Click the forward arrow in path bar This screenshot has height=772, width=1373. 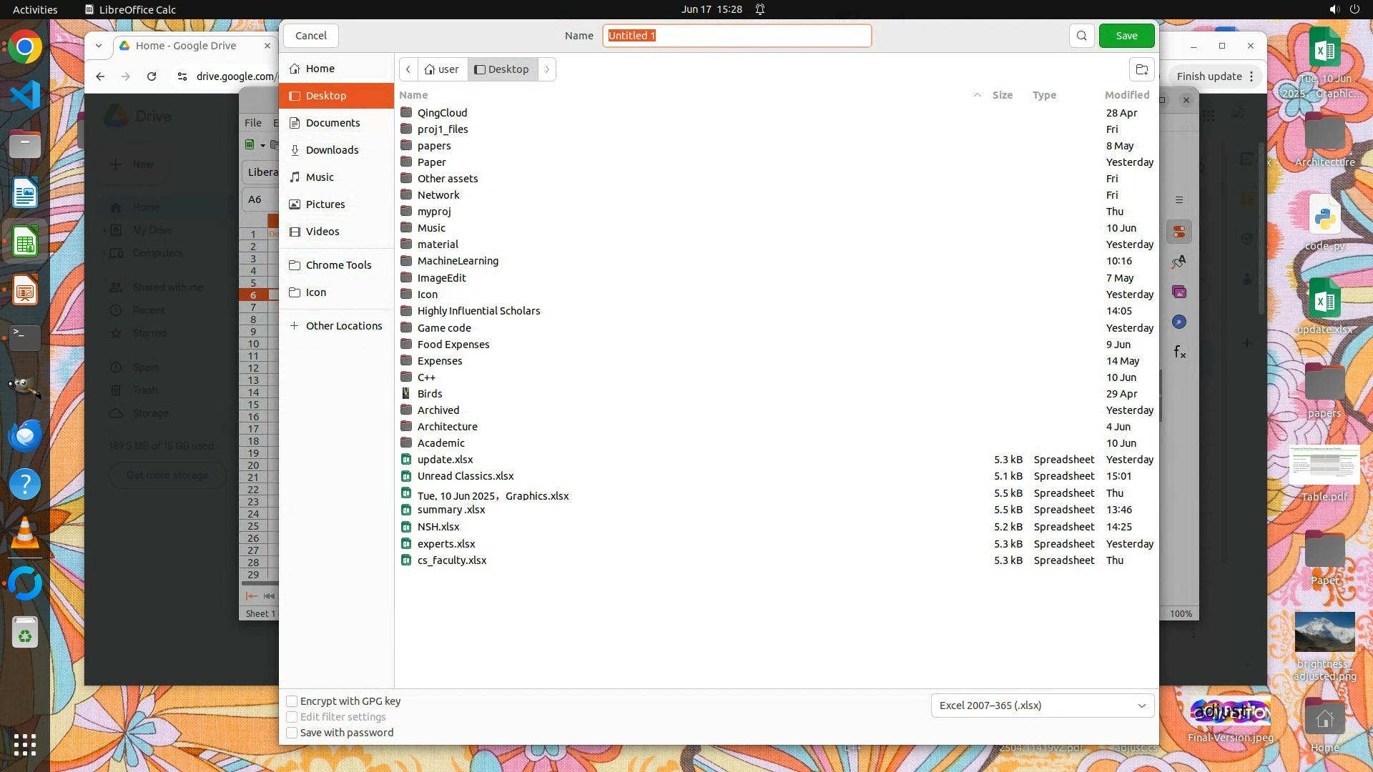pos(547,69)
